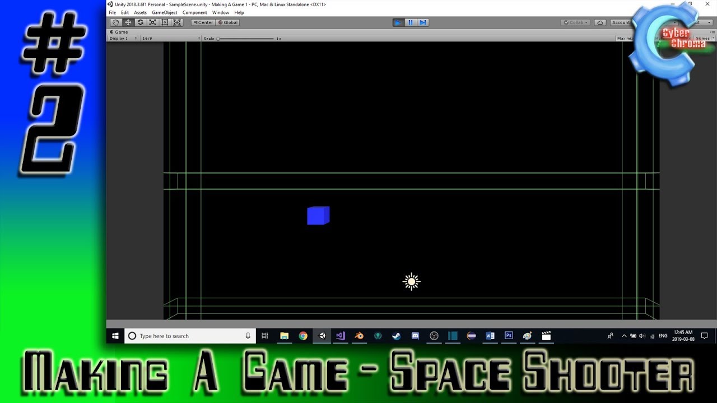
Task: Open Steam from the taskbar
Action: tap(397, 336)
